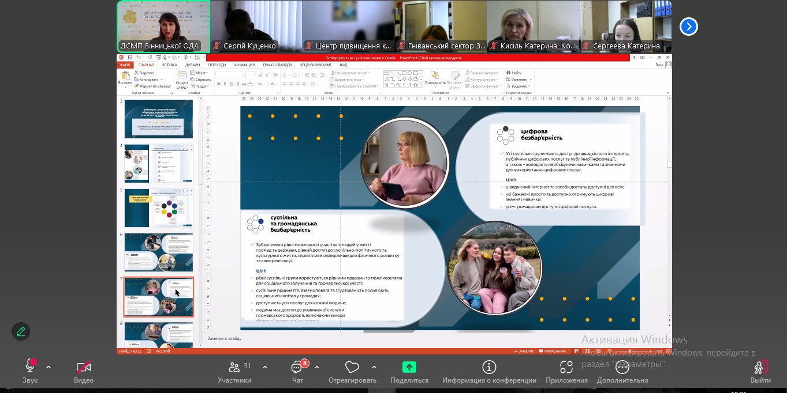Expand the participants options chevron
Screen dimensions: 787x393
(265, 367)
